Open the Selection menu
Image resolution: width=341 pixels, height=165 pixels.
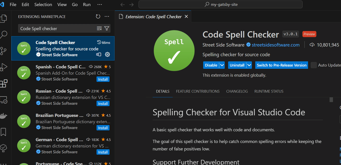(43, 5)
